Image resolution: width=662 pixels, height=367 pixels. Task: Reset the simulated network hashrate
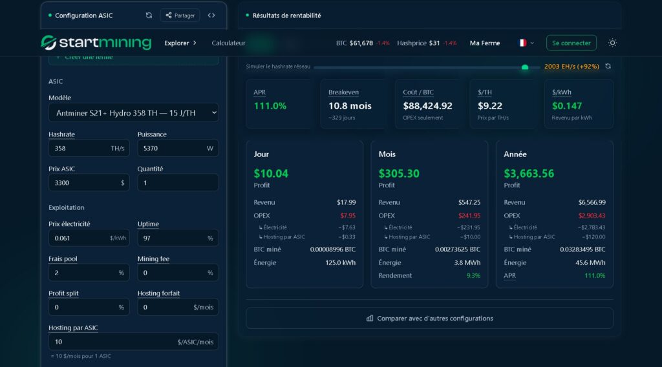coord(608,67)
